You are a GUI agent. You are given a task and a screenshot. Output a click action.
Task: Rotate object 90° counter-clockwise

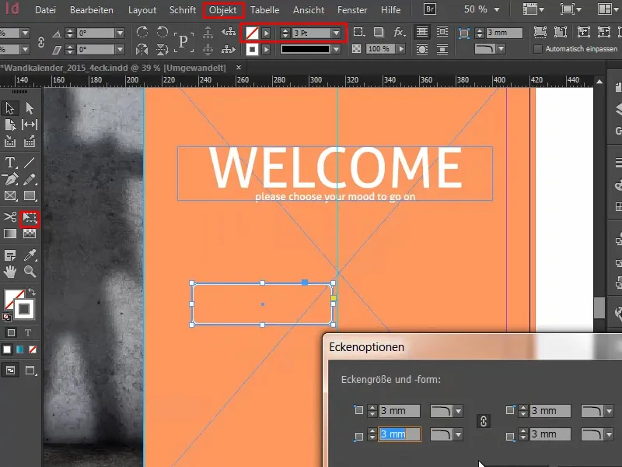point(162,32)
